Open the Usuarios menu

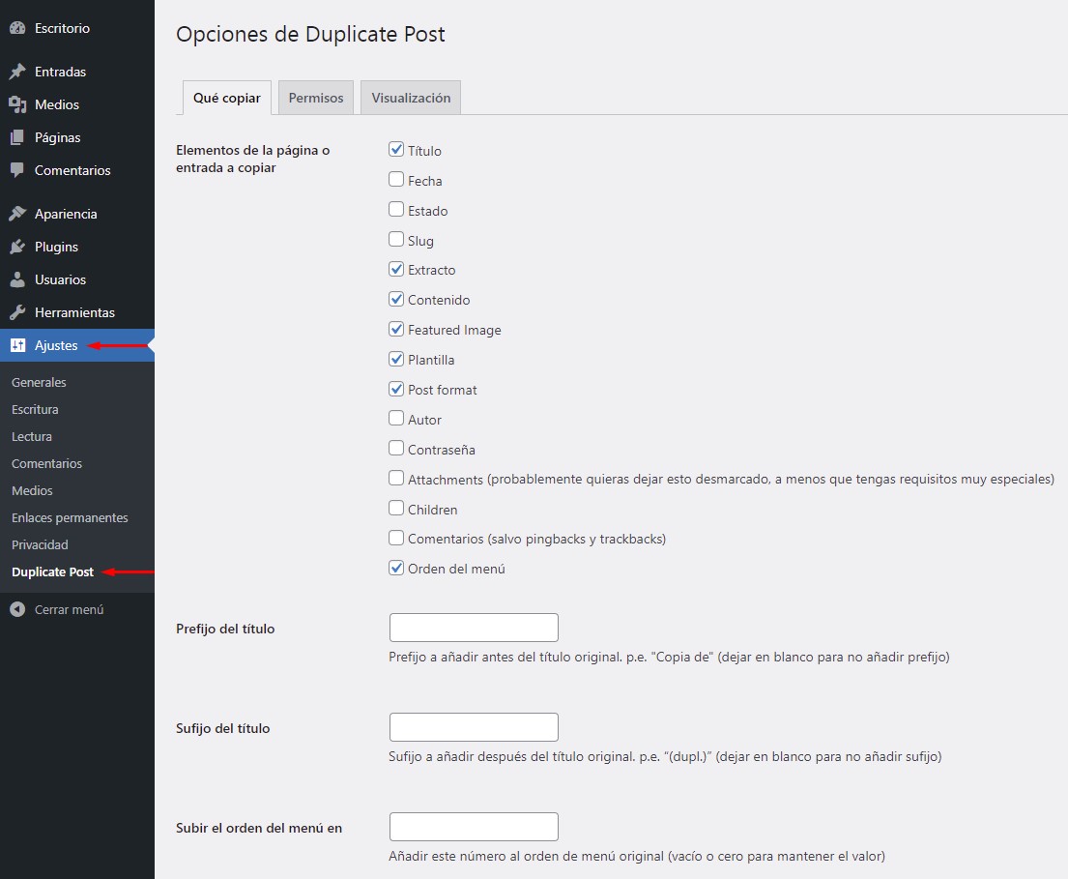pos(60,279)
